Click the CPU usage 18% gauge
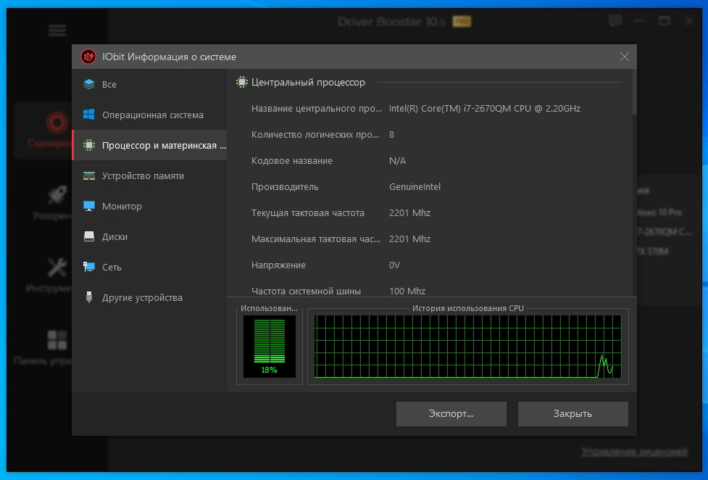Image resolution: width=708 pixels, height=480 pixels. [x=270, y=346]
